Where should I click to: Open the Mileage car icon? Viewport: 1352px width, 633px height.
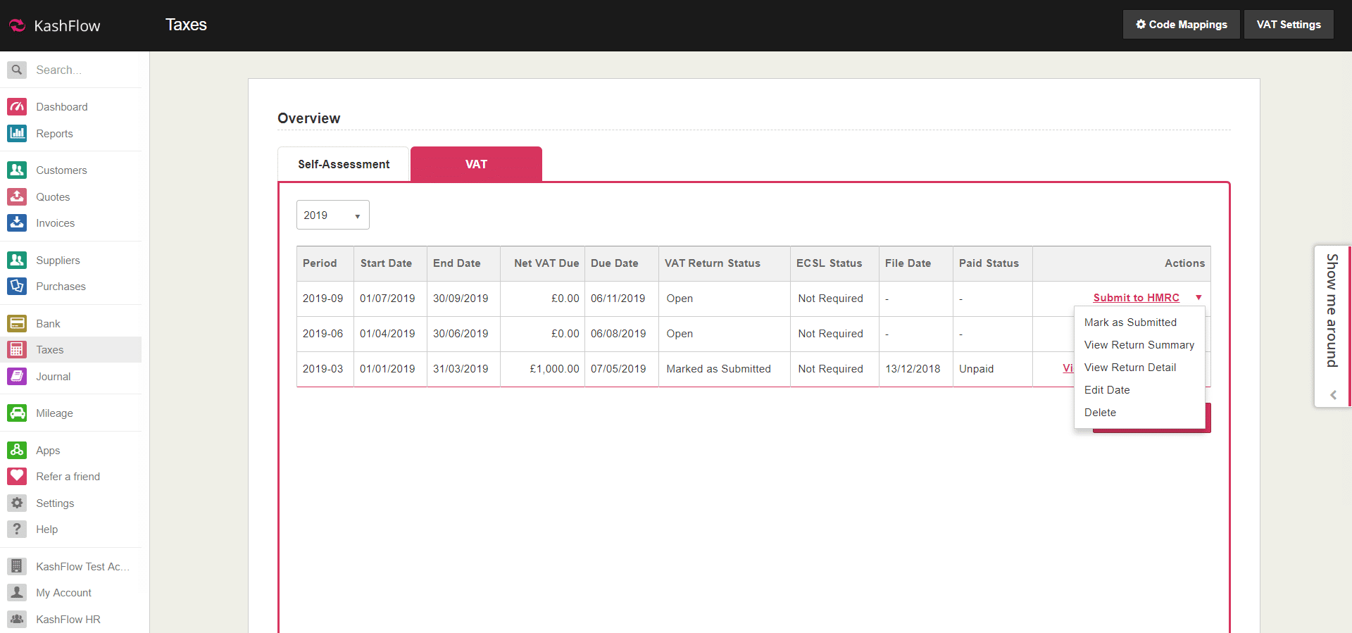click(17, 413)
